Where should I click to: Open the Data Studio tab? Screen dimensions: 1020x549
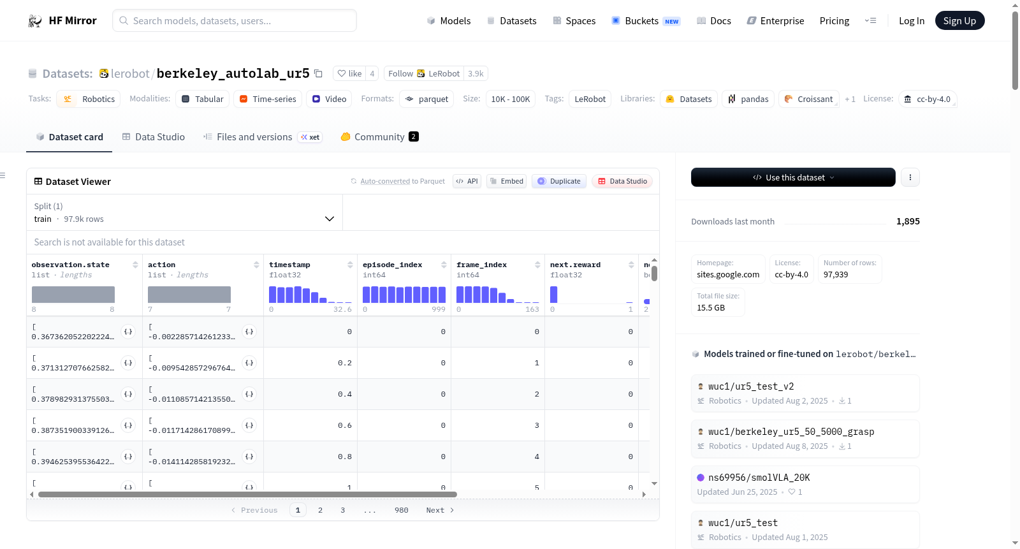154,137
